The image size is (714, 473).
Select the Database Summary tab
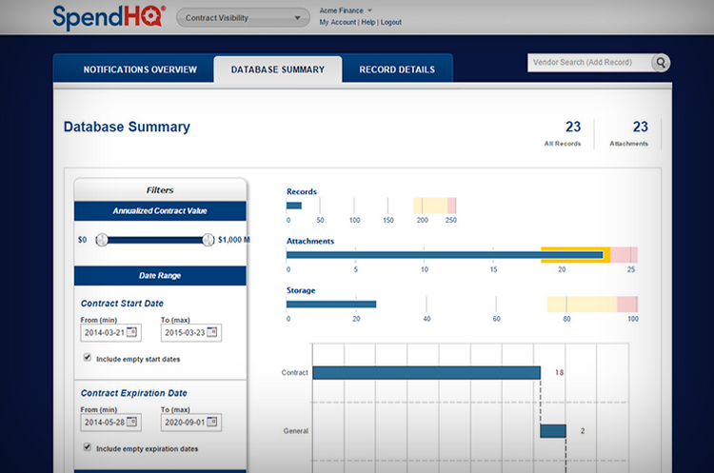(x=277, y=69)
